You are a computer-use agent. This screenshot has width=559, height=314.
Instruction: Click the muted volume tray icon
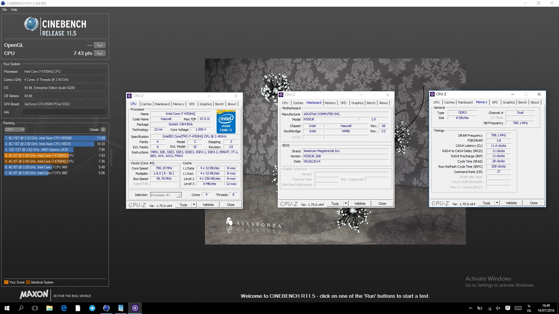pos(498,308)
